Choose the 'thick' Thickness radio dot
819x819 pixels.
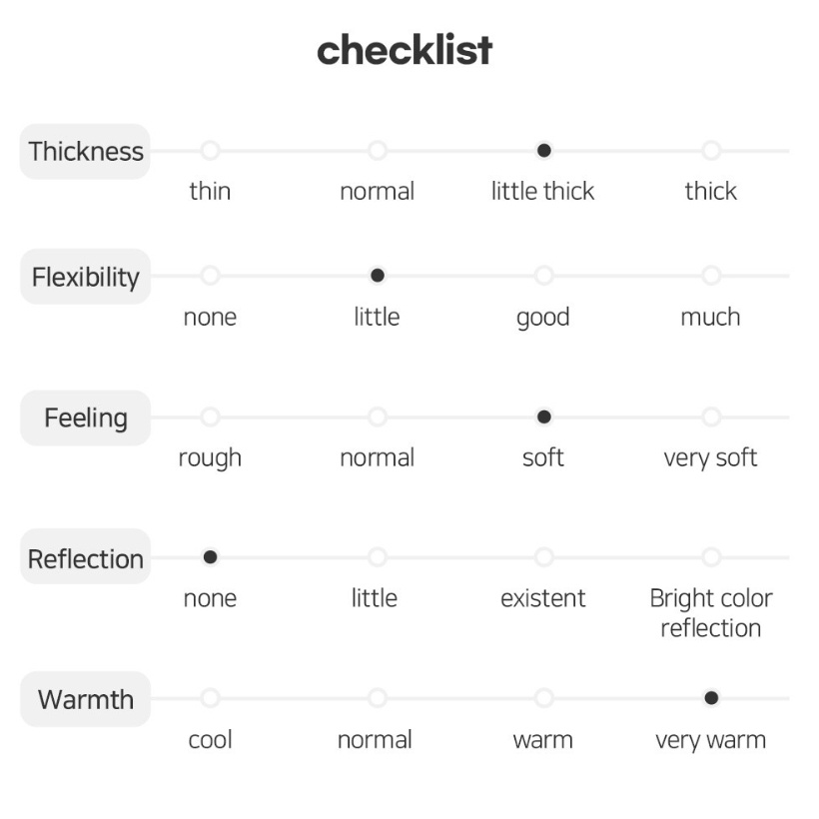(x=711, y=151)
